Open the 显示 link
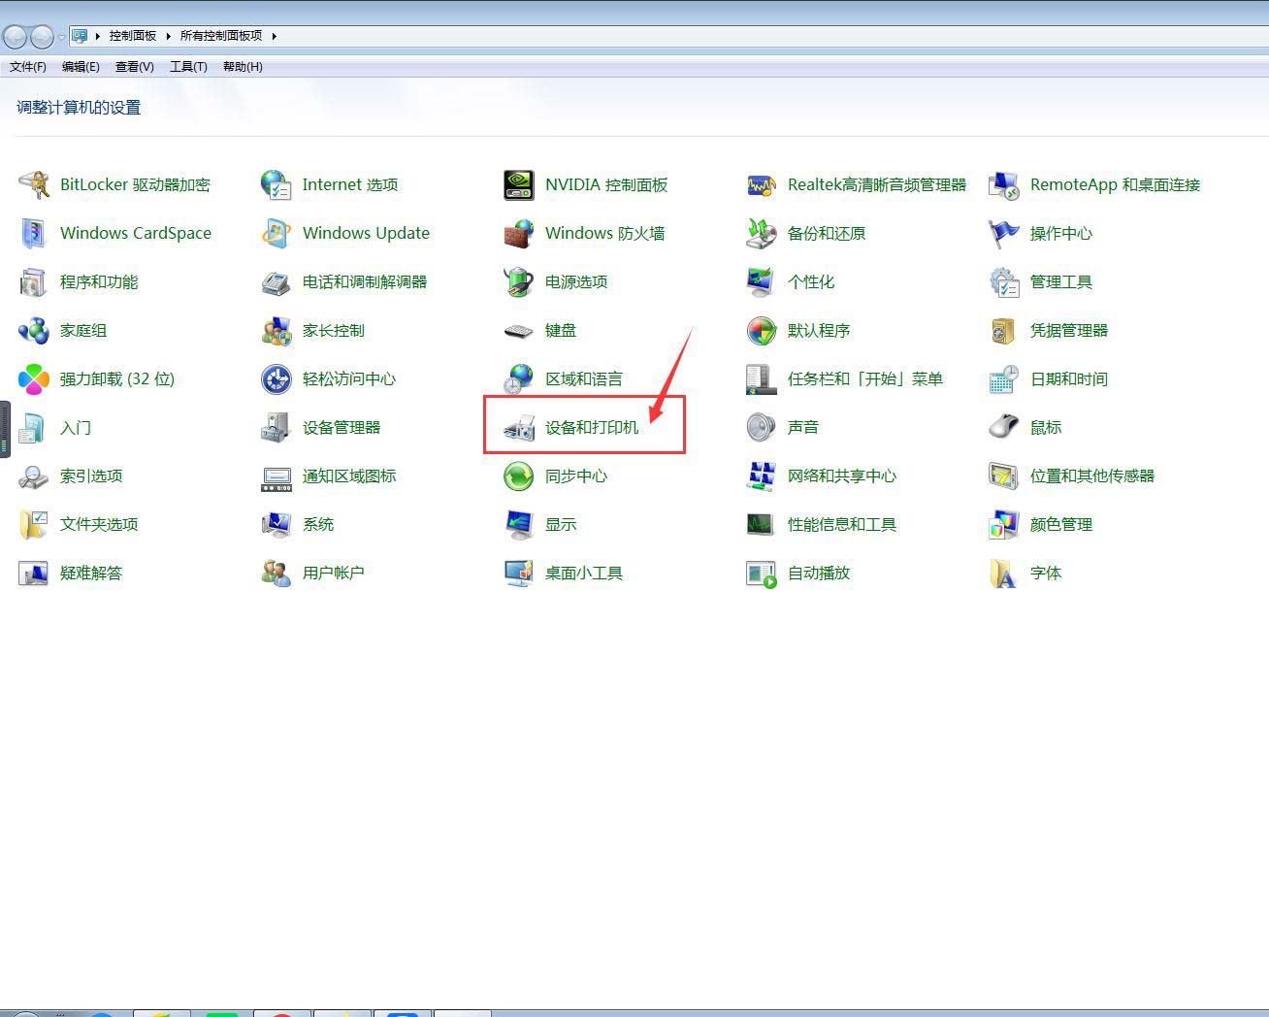The width and height of the screenshot is (1269, 1017). [x=561, y=524]
